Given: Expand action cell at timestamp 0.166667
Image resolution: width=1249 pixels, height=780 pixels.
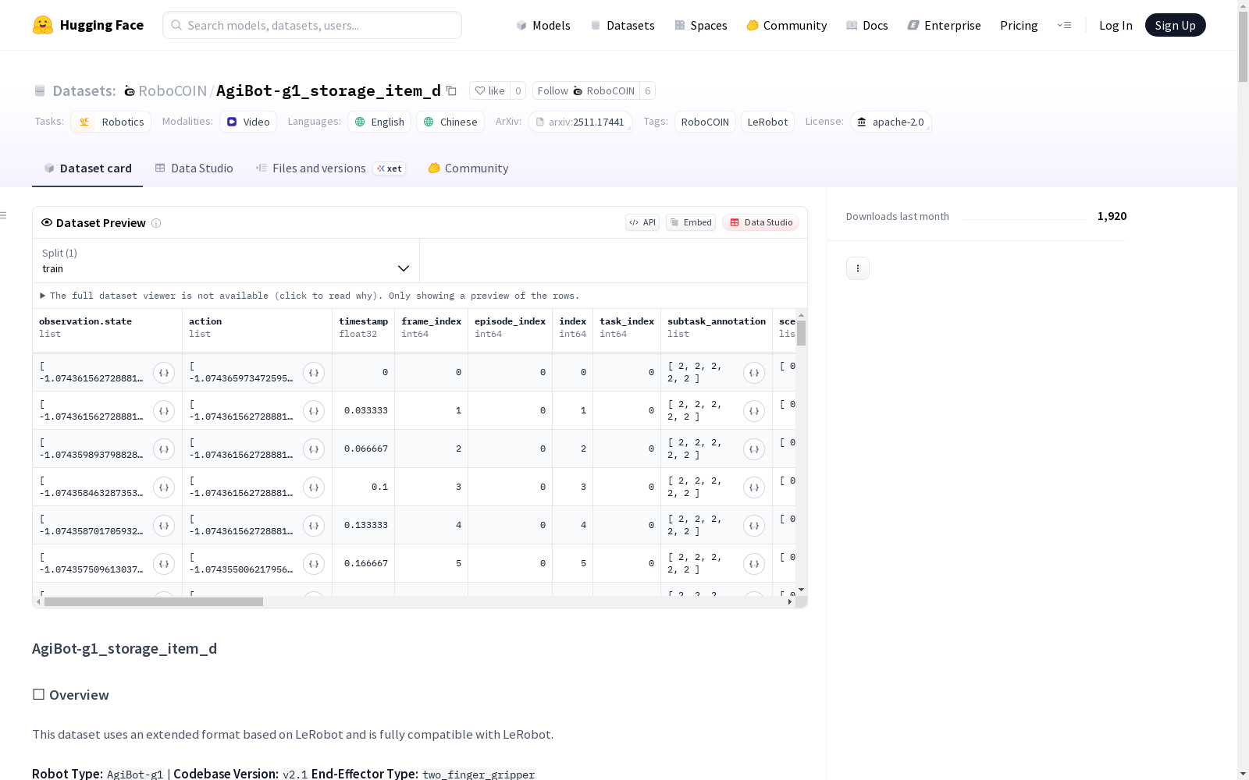Looking at the screenshot, I should [x=314, y=564].
